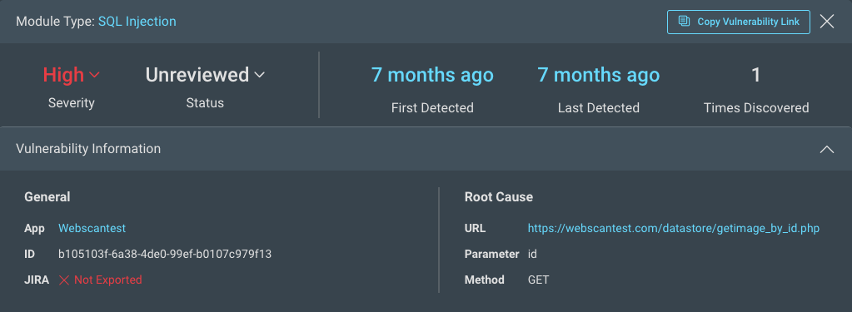Click the 7 months ago Last Detected value
Image resolution: width=852 pixels, height=312 pixels.
point(598,75)
